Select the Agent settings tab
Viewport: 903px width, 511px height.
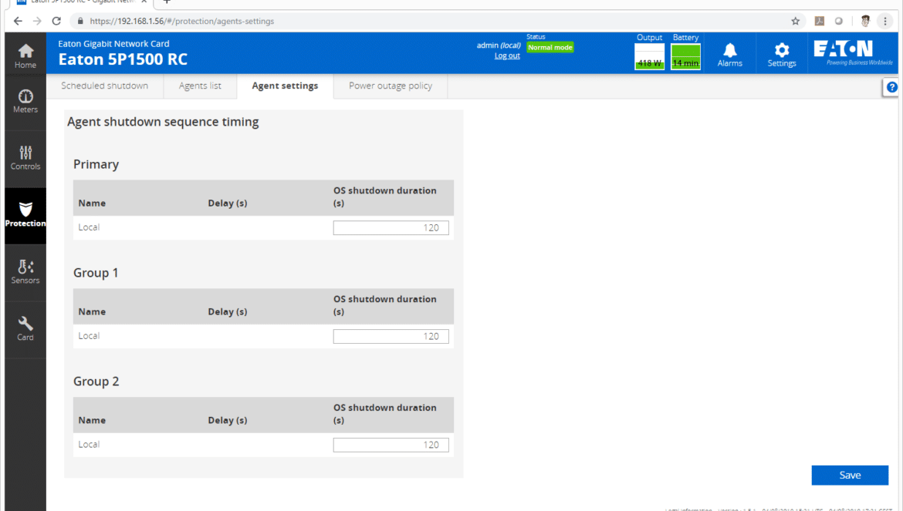(285, 86)
